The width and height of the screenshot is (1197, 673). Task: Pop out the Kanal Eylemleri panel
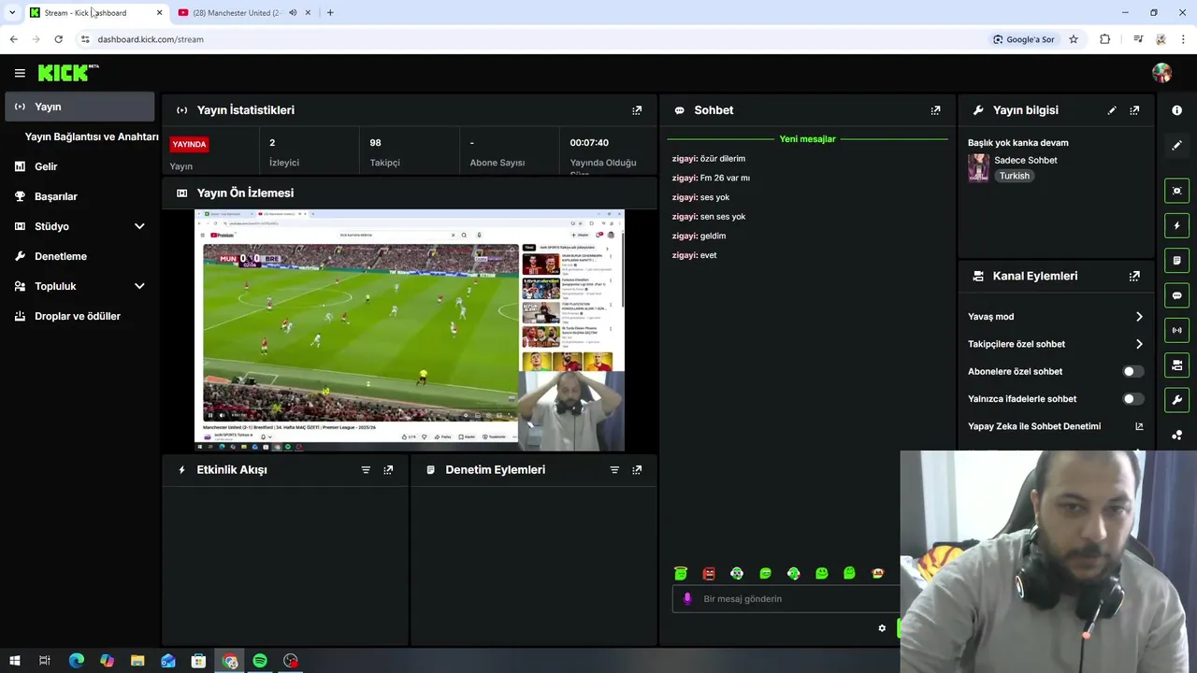(1134, 277)
